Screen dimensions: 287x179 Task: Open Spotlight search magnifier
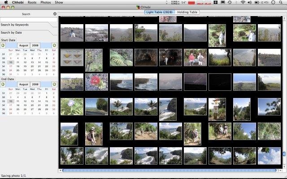point(281,2)
